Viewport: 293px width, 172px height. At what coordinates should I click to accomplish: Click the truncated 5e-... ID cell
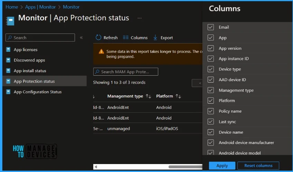pos(98,128)
